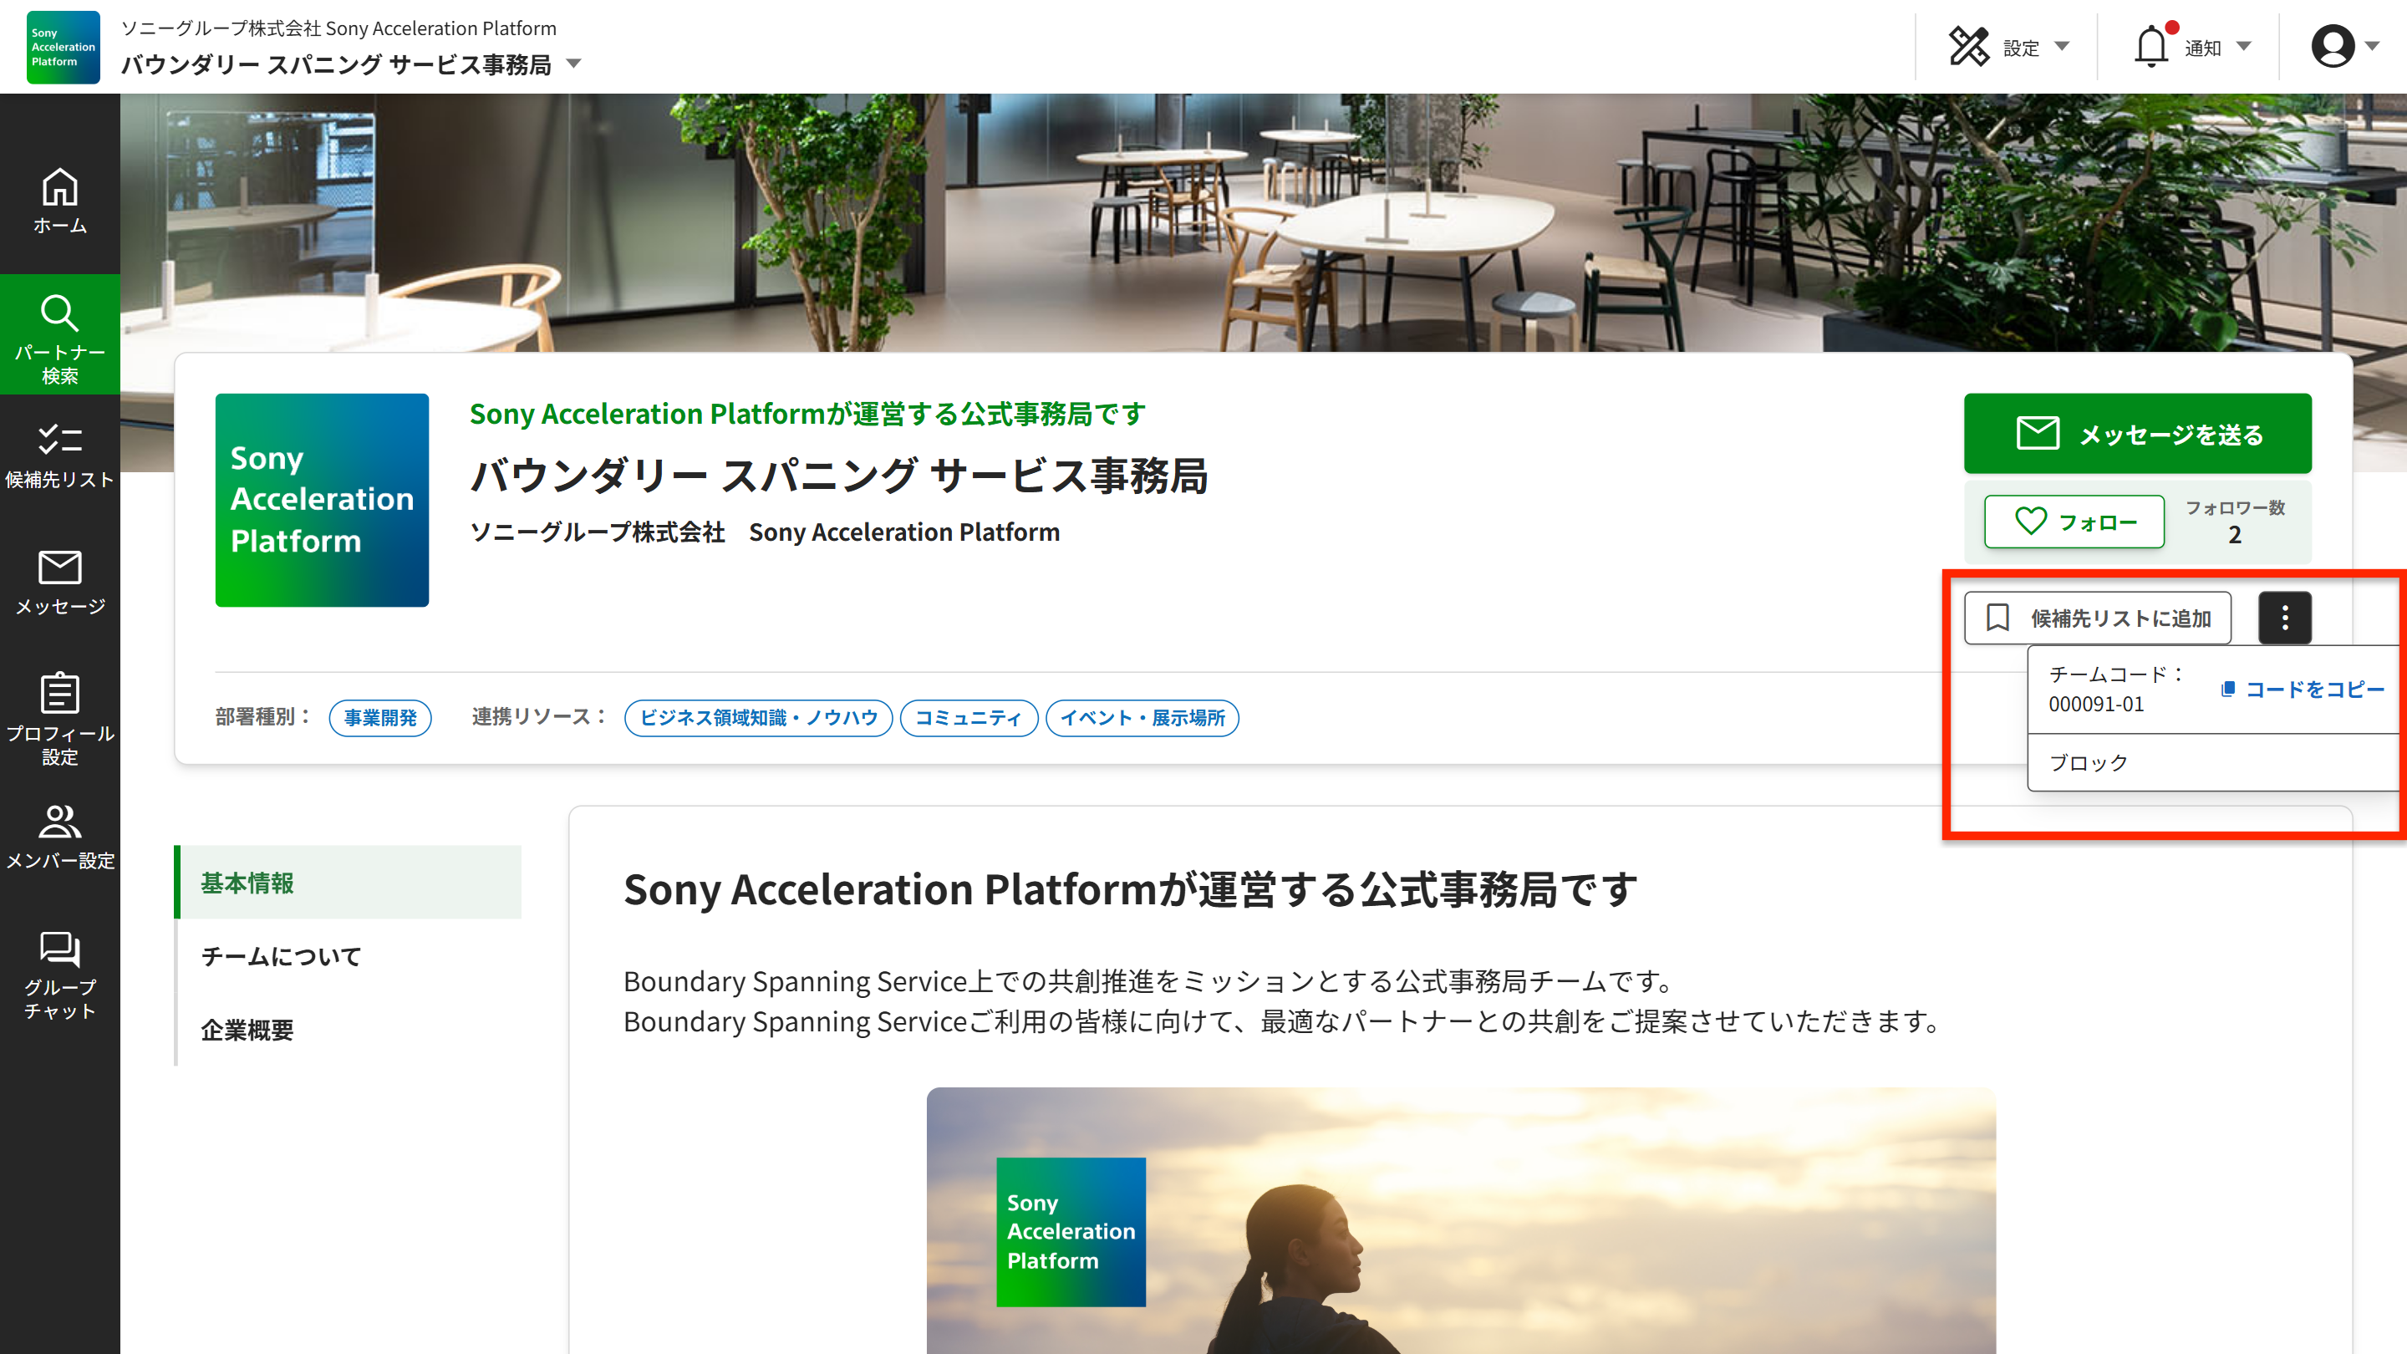
Task: Open 候補先リスト in the sidebar
Action: point(60,456)
